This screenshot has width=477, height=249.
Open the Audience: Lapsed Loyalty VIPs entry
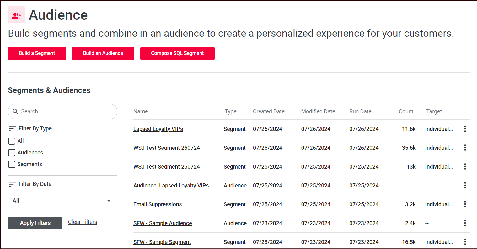171,185
